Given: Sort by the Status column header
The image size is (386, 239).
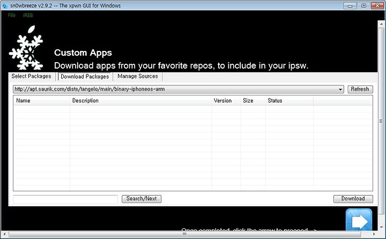Looking at the screenshot, I should (x=289, y=101).
